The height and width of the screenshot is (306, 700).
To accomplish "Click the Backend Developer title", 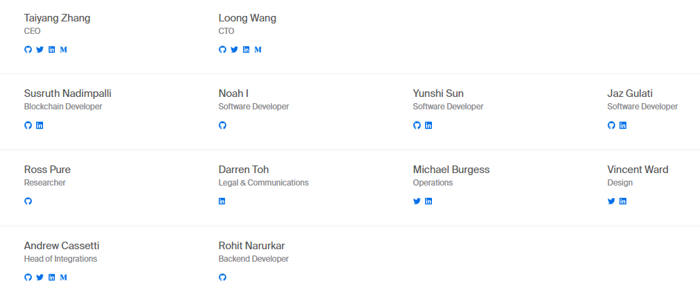I will click(x=253, y=259).
